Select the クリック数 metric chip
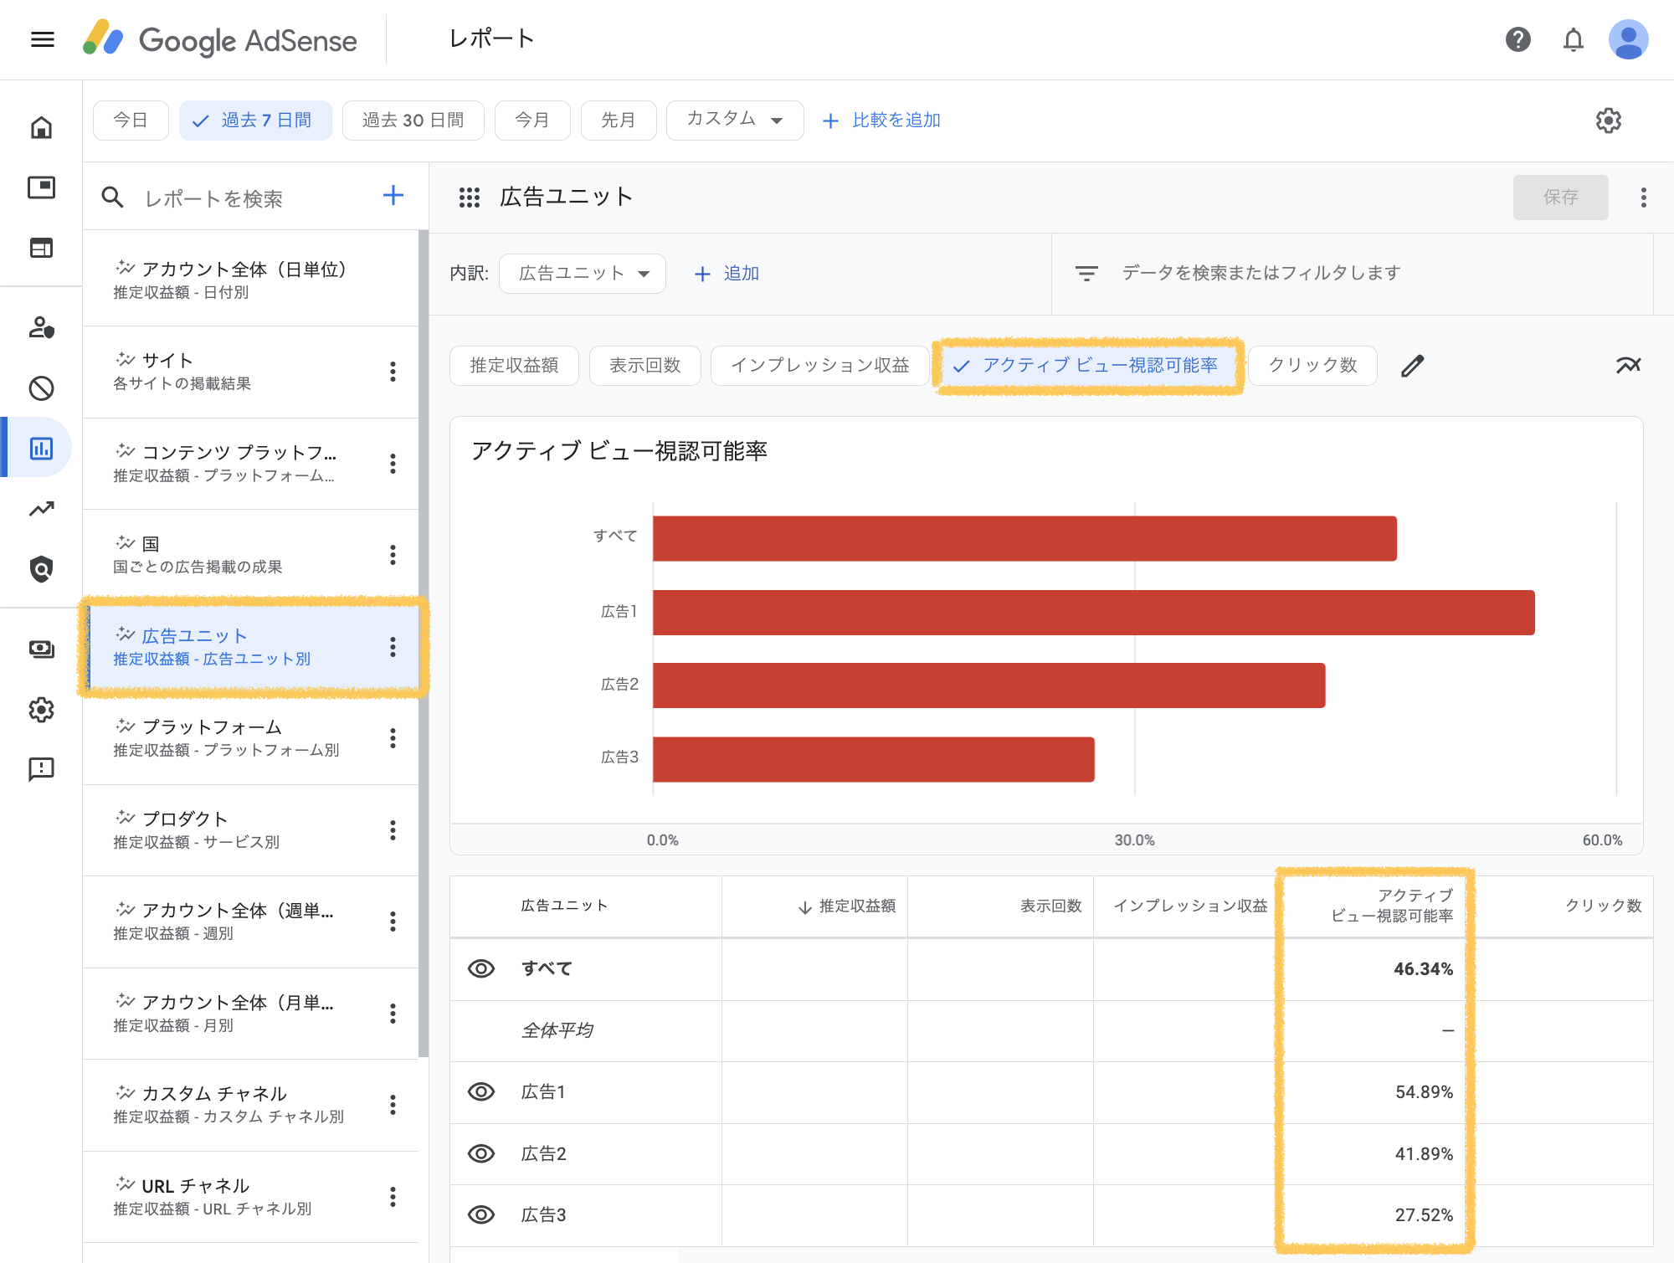Image resolution: width=1674 pixels, height=1263 pixels. pyautogui.click(x=1312, y=366)
